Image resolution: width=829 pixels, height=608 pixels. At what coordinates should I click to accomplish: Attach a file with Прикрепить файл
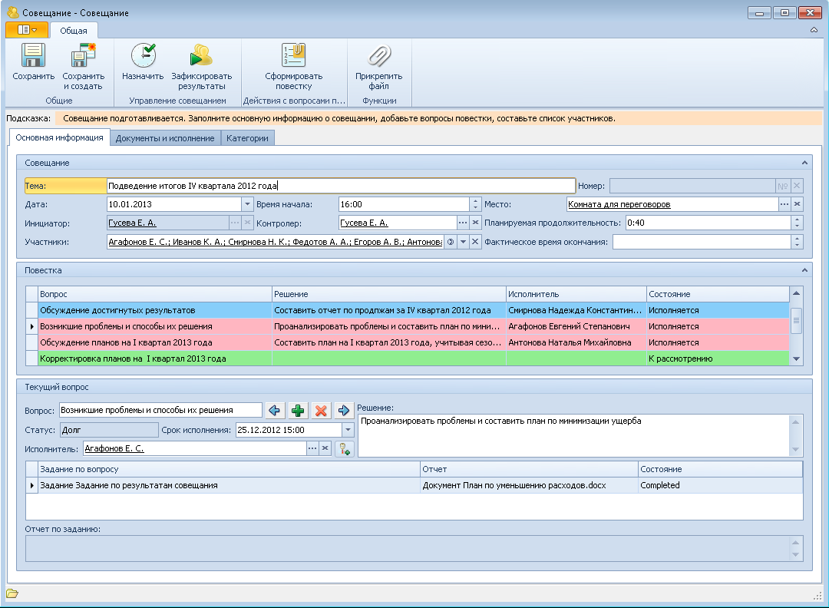click(378, 67)
